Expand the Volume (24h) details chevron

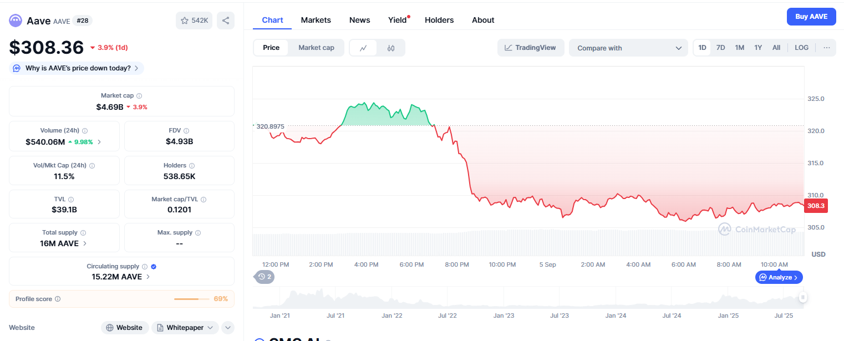[x=99, y=142]
